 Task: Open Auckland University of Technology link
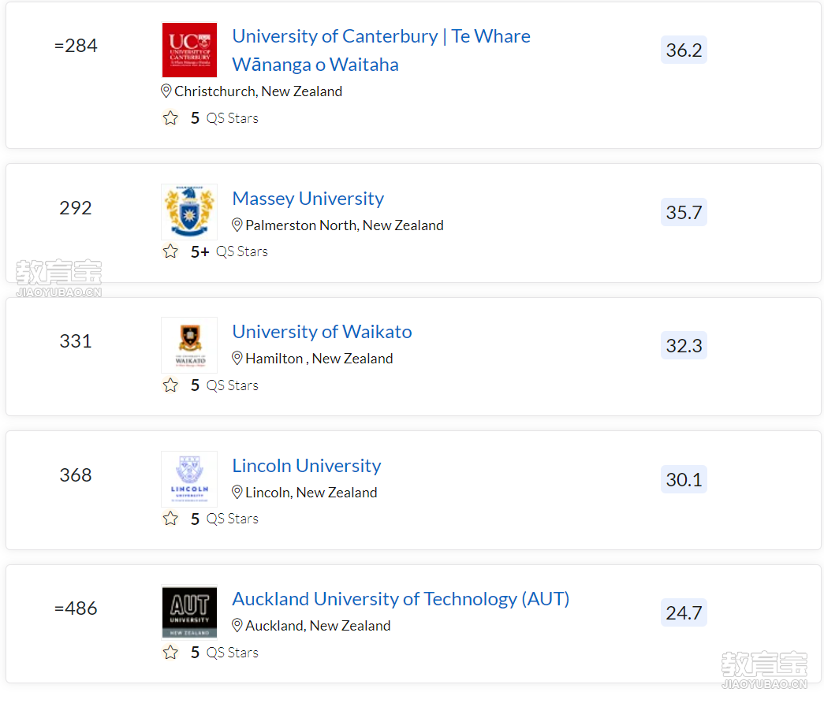click(401, 599)
